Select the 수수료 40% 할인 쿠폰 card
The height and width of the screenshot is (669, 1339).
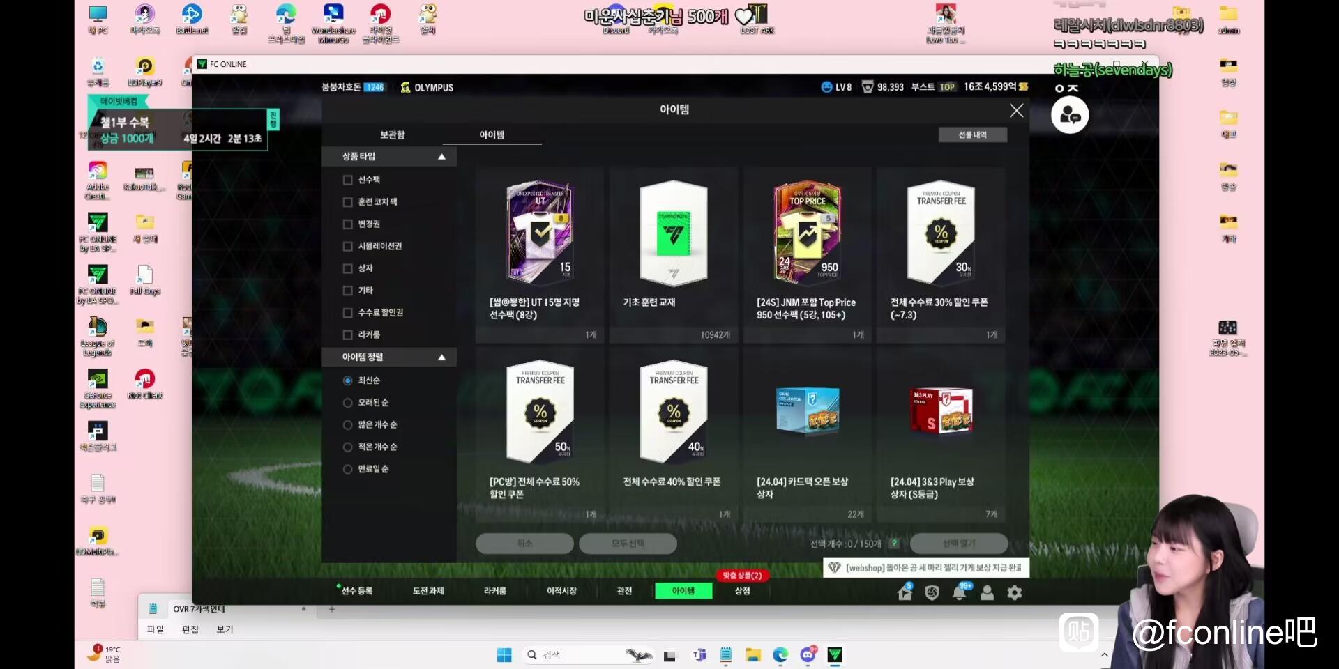pyautogui.click(x=673, y=434)
